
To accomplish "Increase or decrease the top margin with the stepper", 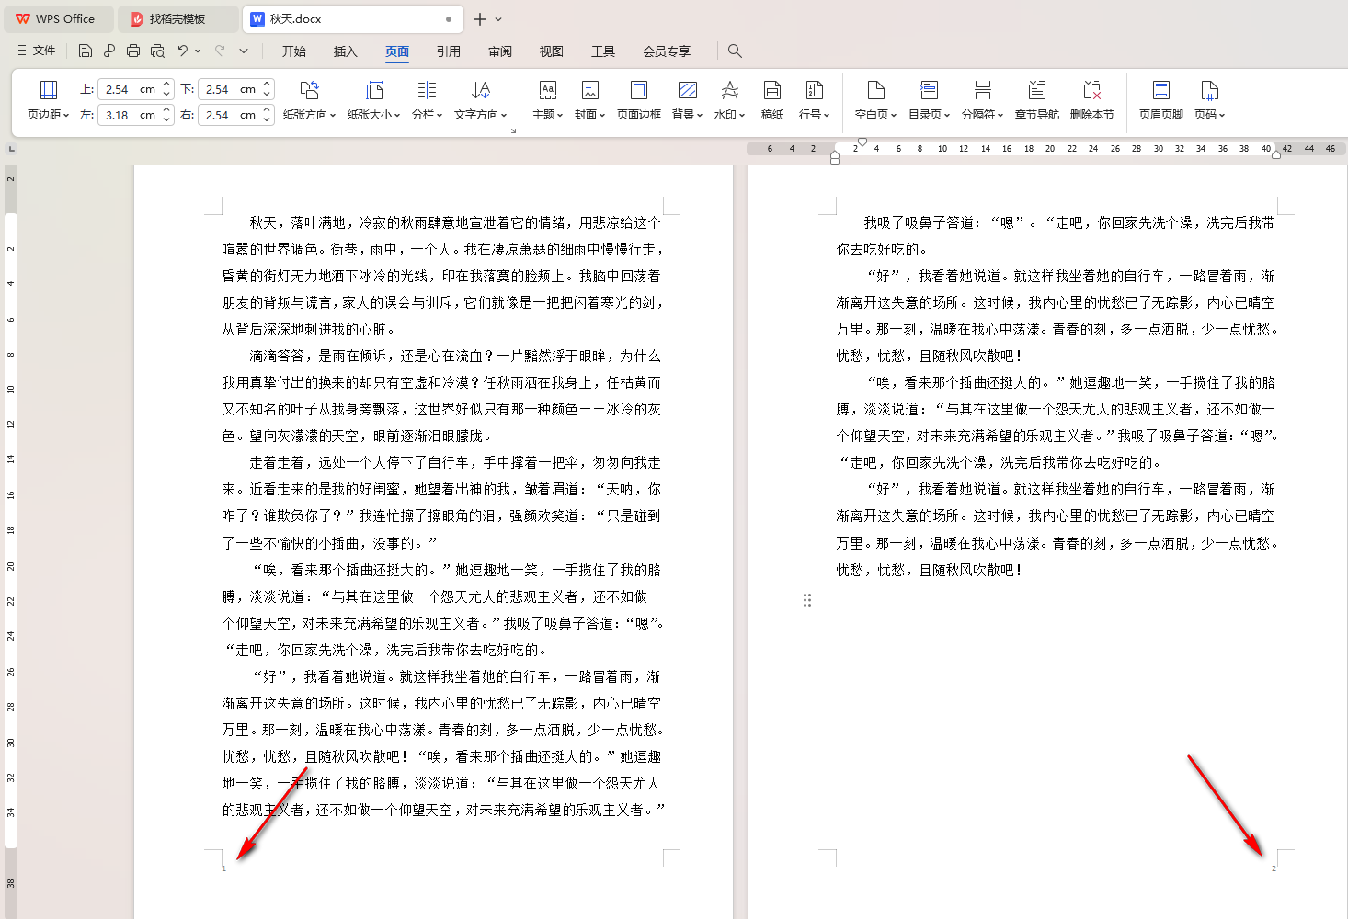I will pyautogui.click(x=166, y=89).
